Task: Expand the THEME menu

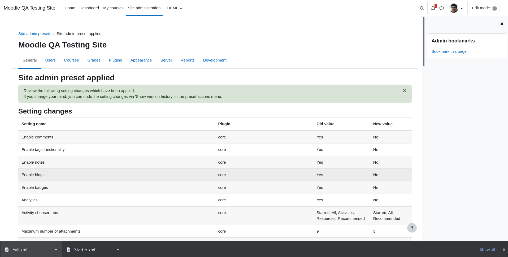Action: point(173,8)
